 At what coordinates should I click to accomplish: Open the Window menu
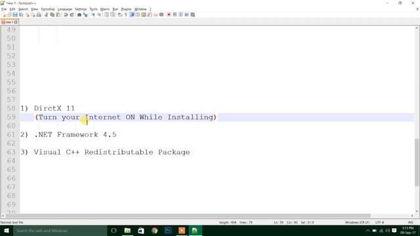click(x=140, y=9)
